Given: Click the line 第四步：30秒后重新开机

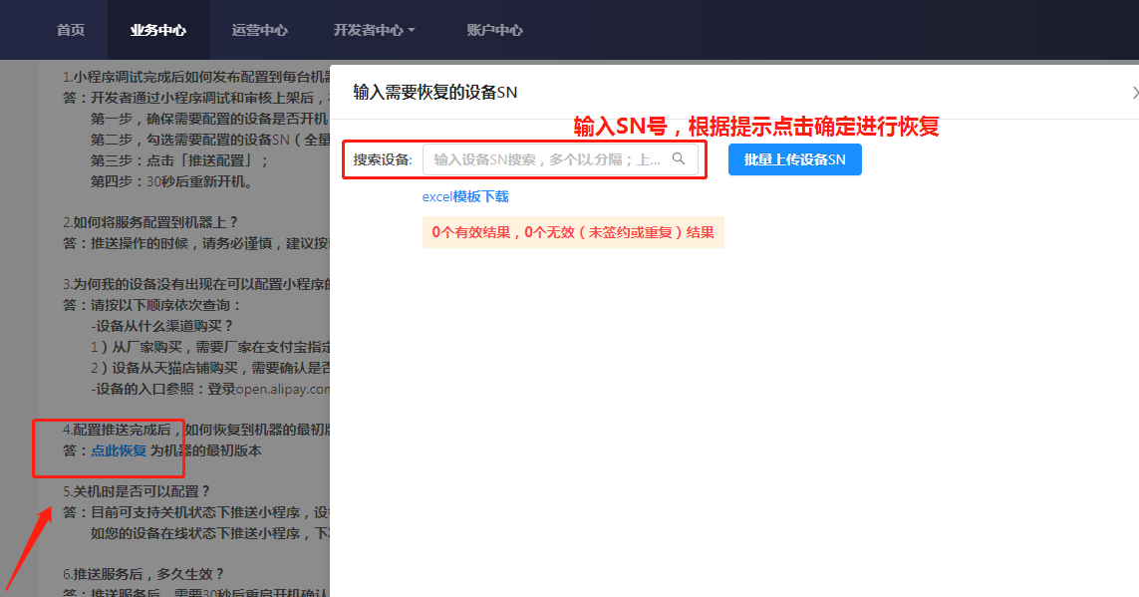Looking at the screenshot, I should click(171, 181).
